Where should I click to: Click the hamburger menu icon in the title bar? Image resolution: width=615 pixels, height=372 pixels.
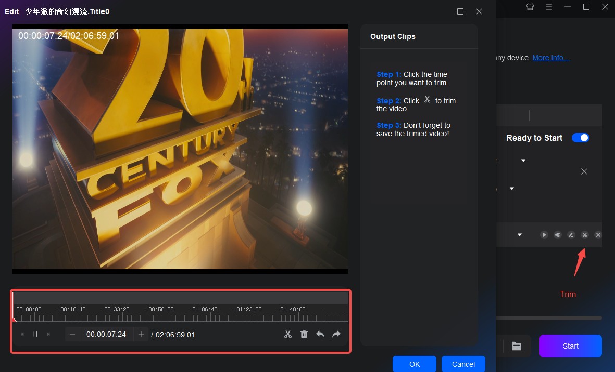click(x=548, y=7)
